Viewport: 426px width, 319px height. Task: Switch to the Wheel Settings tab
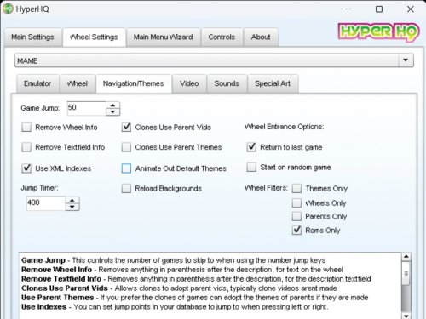94,37
